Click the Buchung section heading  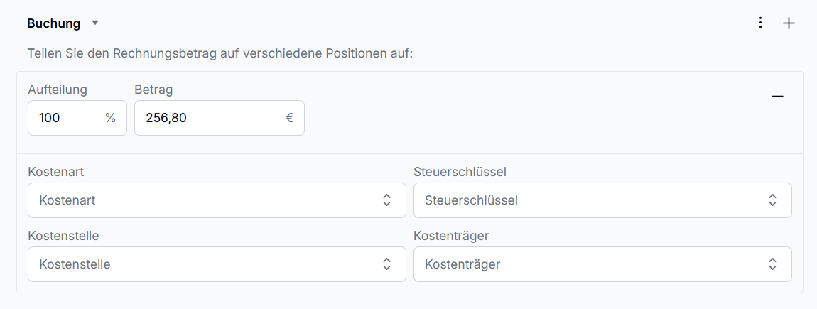tap(54, 23)
